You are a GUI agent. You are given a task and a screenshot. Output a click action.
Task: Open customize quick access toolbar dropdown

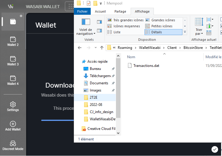pyautogui.click(x=101, y=4)
